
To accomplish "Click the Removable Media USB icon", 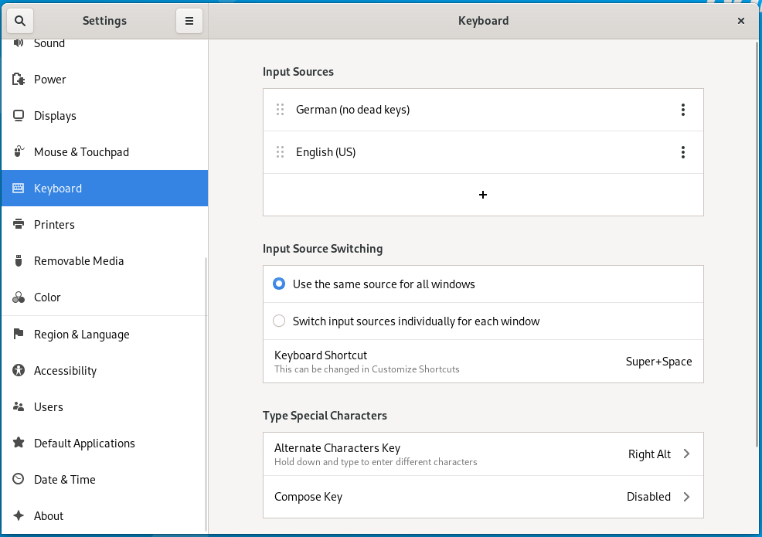I will tap(19, 260).
